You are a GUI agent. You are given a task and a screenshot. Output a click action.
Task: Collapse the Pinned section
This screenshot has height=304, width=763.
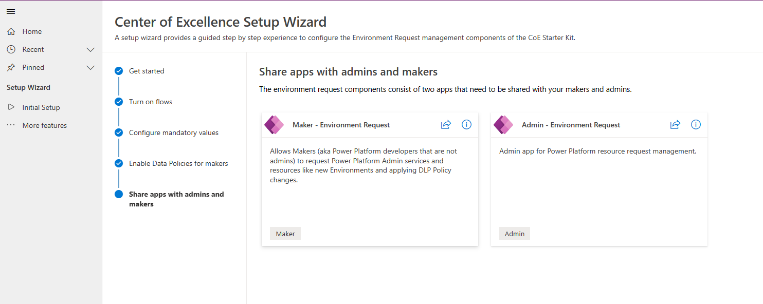click(90, 67)
